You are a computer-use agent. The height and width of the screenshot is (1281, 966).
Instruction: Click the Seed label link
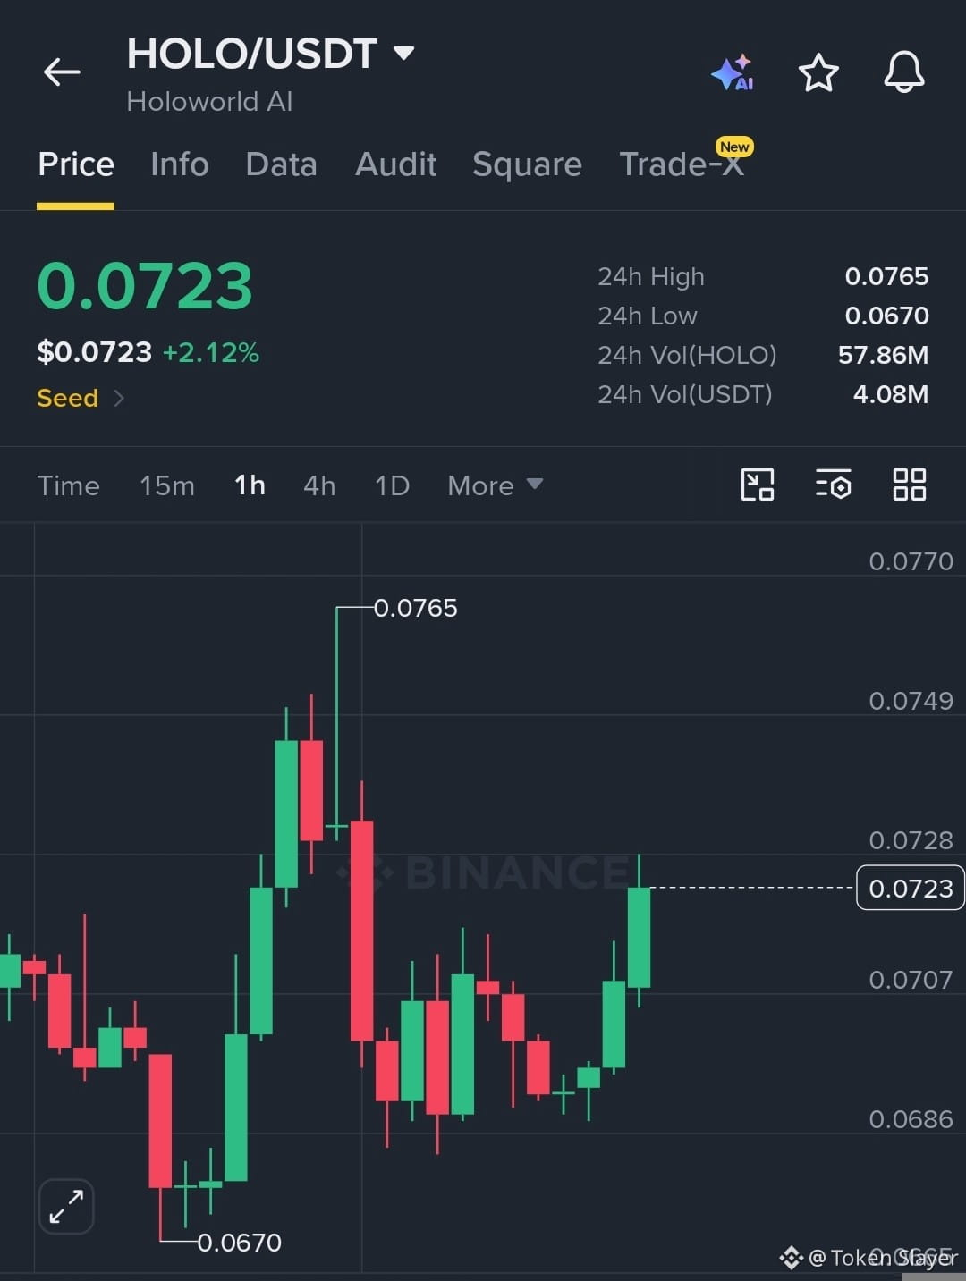(67, 398)
